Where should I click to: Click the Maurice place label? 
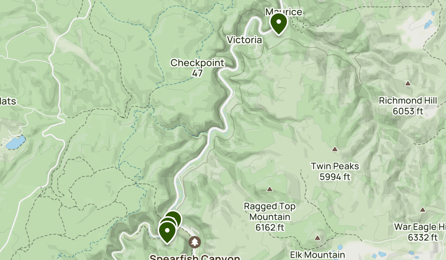pos(284,12)
